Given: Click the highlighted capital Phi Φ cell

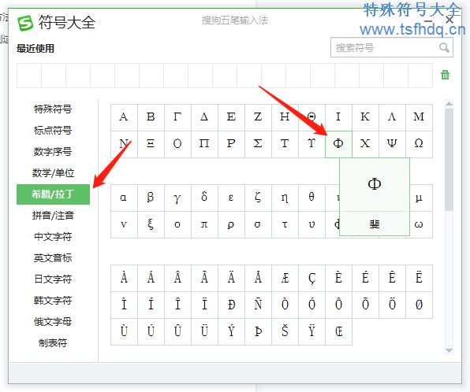Looking at the screenshot, I should (x=339, y=144).
